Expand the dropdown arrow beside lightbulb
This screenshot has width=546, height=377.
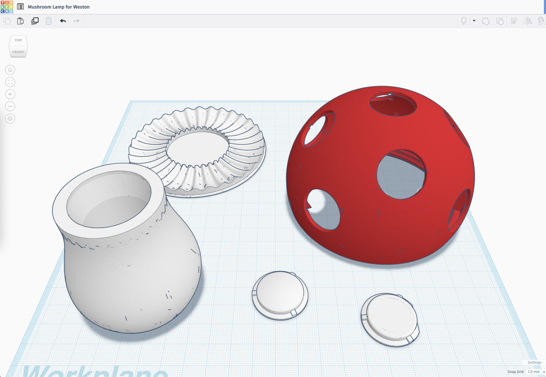[474, 21]
